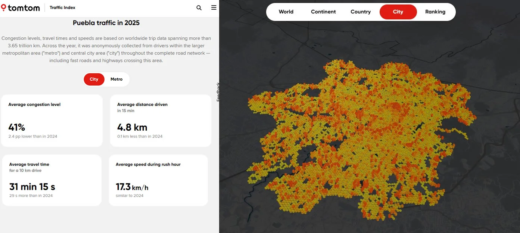520x233 pixels.
Task: Select the City data toggle
Action: [x=94, y=79]
